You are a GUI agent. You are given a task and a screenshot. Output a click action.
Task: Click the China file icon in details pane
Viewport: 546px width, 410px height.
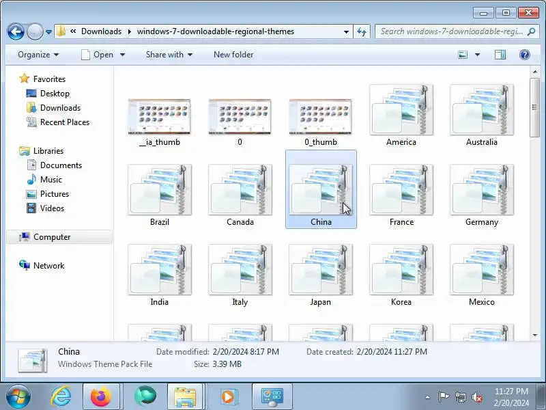pos(32,361)
